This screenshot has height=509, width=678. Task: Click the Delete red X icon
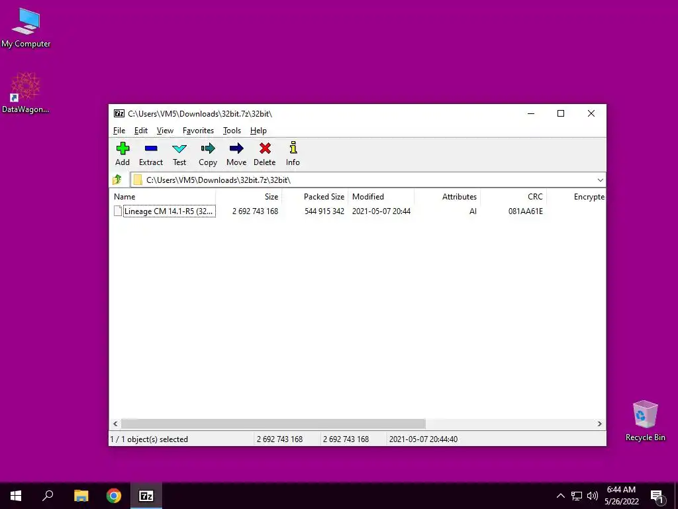click(265, 149)
